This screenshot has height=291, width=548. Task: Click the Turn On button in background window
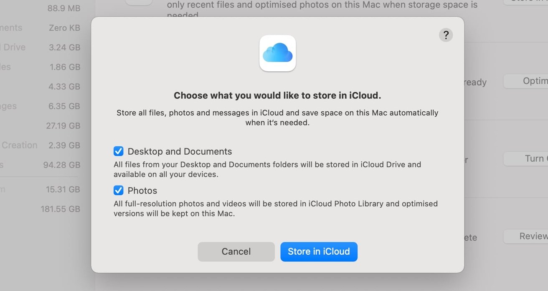pos(526,159)
